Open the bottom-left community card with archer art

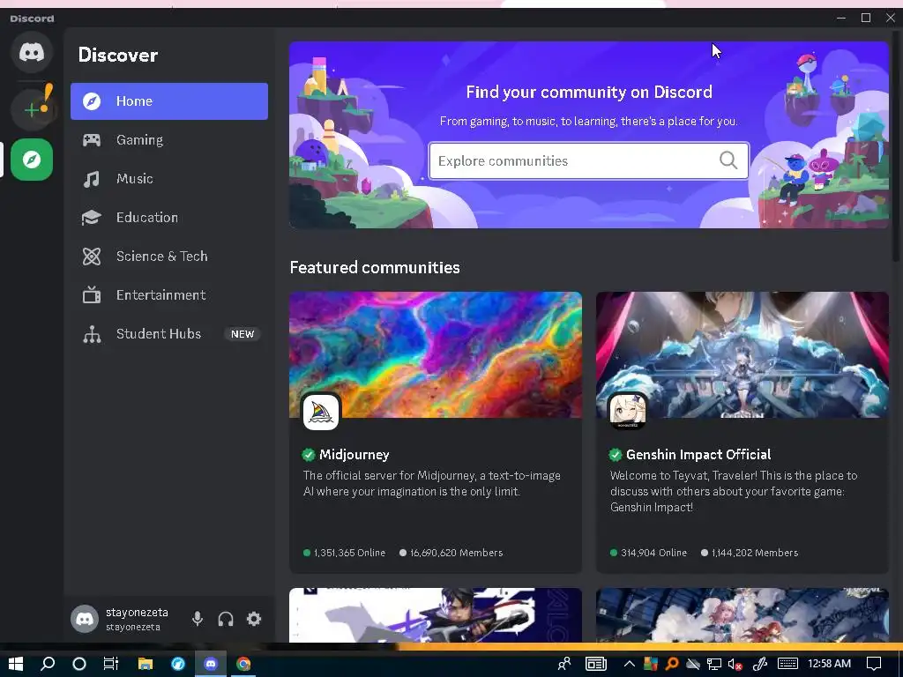[x=436, y=614]
